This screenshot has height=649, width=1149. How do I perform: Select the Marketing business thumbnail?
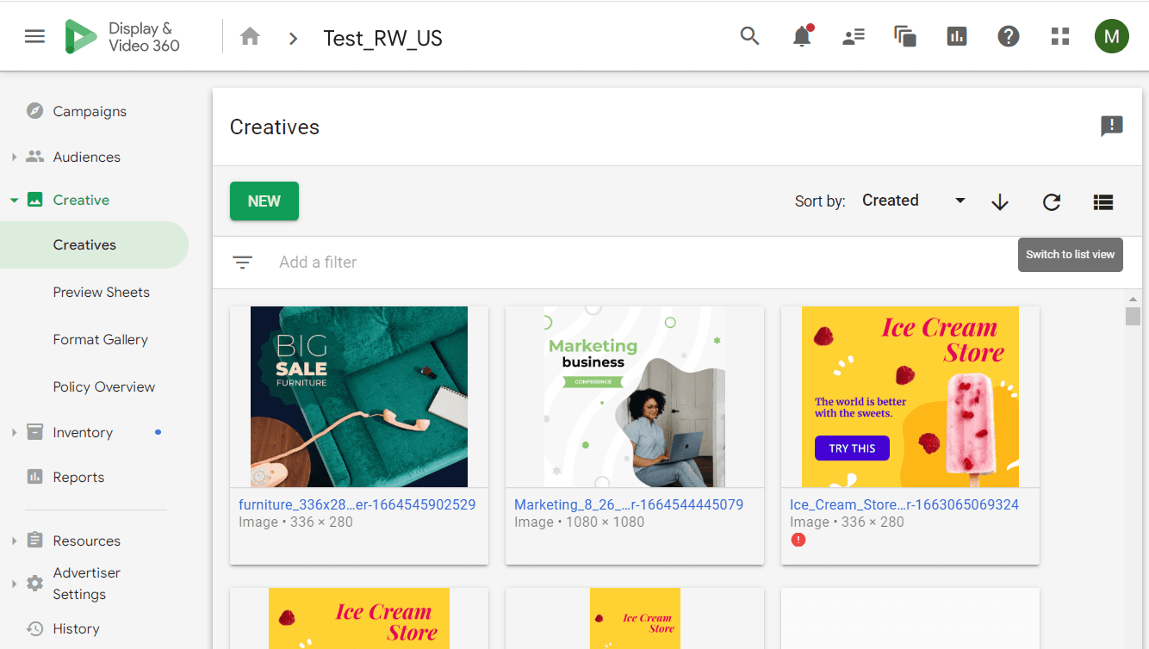pos(635,397)
